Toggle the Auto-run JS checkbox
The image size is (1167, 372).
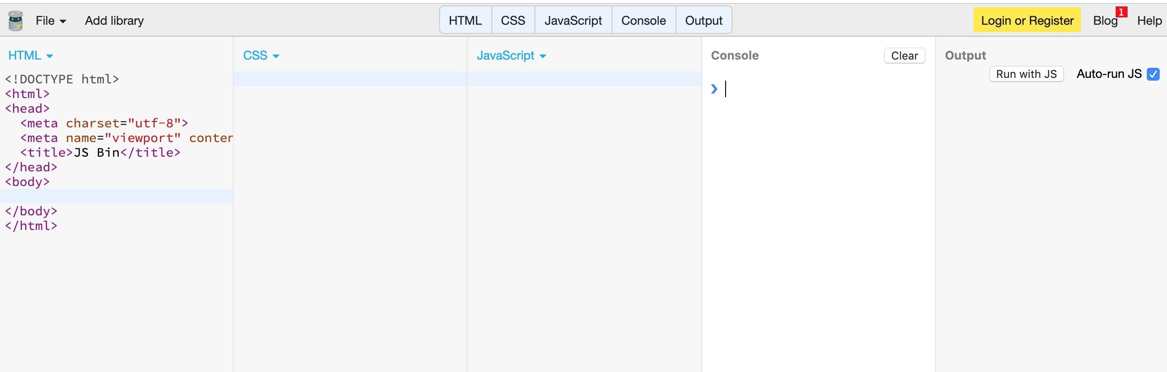(x=1153, y=74)
